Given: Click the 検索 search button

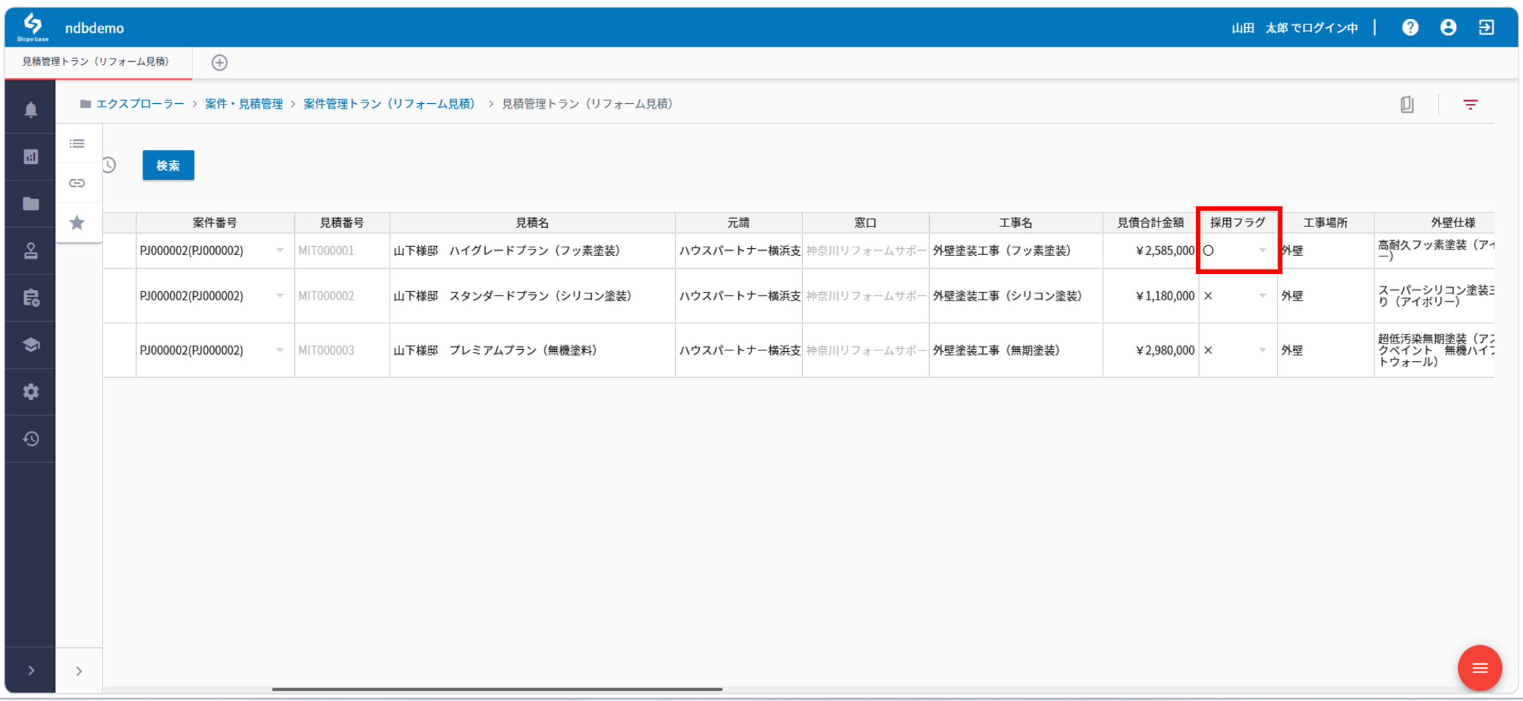Looking at the screenshot, I should 168,165.
